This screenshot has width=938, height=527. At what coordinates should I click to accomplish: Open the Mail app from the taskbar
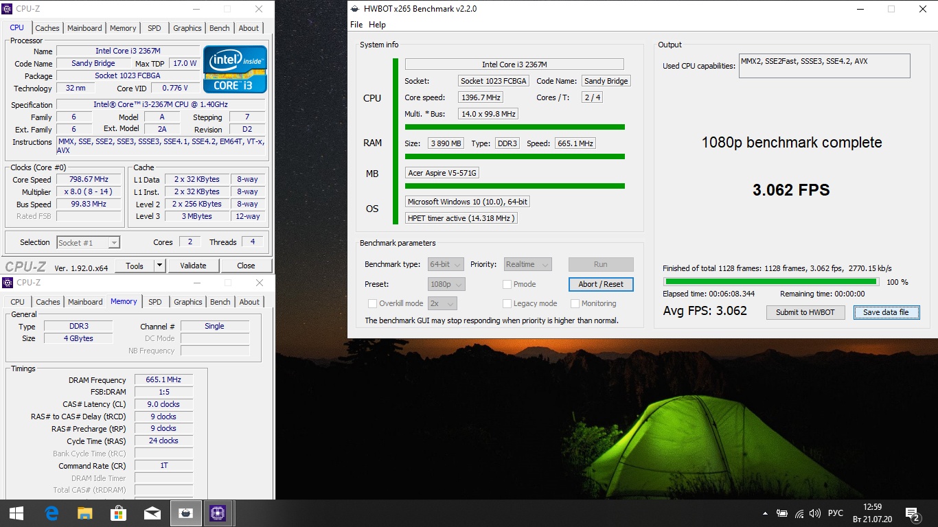tap(152, 513)
